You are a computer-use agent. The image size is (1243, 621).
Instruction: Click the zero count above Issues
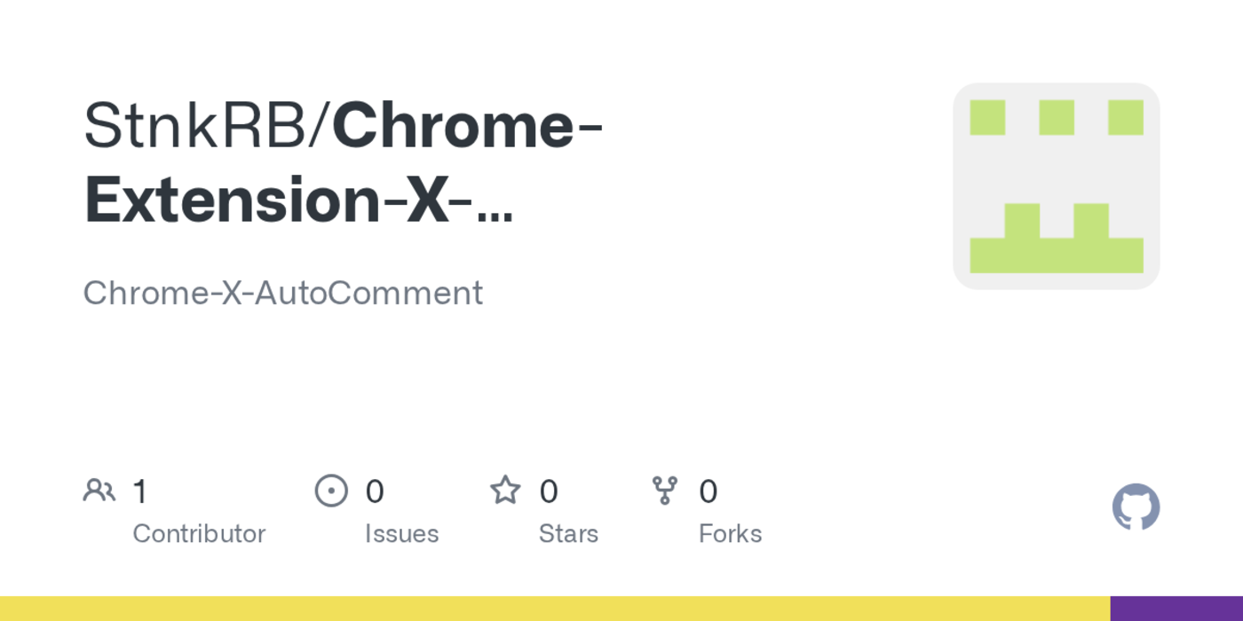375,491
